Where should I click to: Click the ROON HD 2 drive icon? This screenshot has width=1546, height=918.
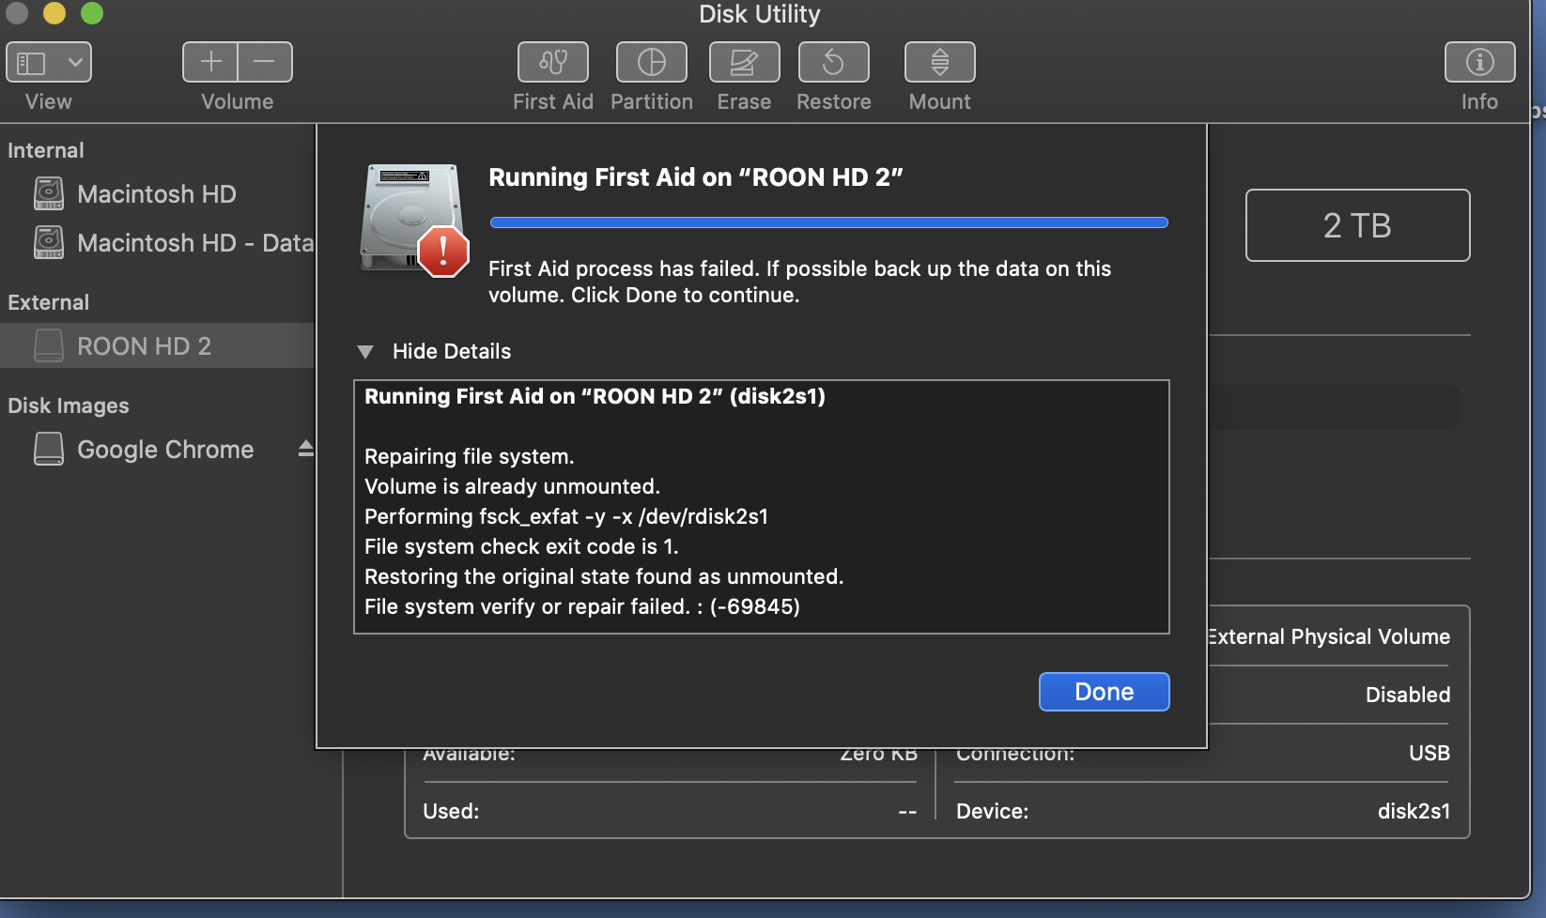pos(49,345)
